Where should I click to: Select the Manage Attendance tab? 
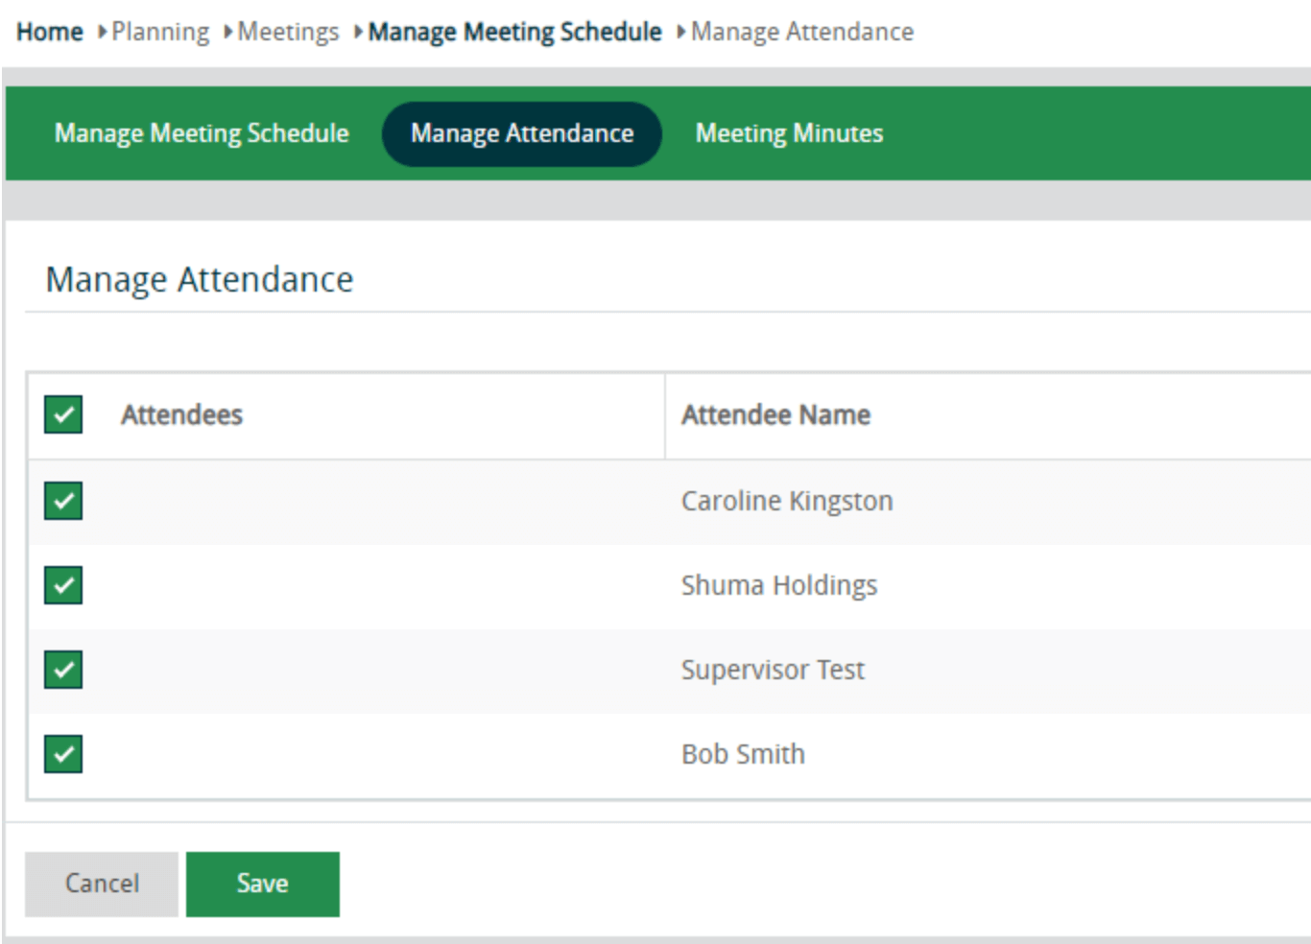[522, 133]
